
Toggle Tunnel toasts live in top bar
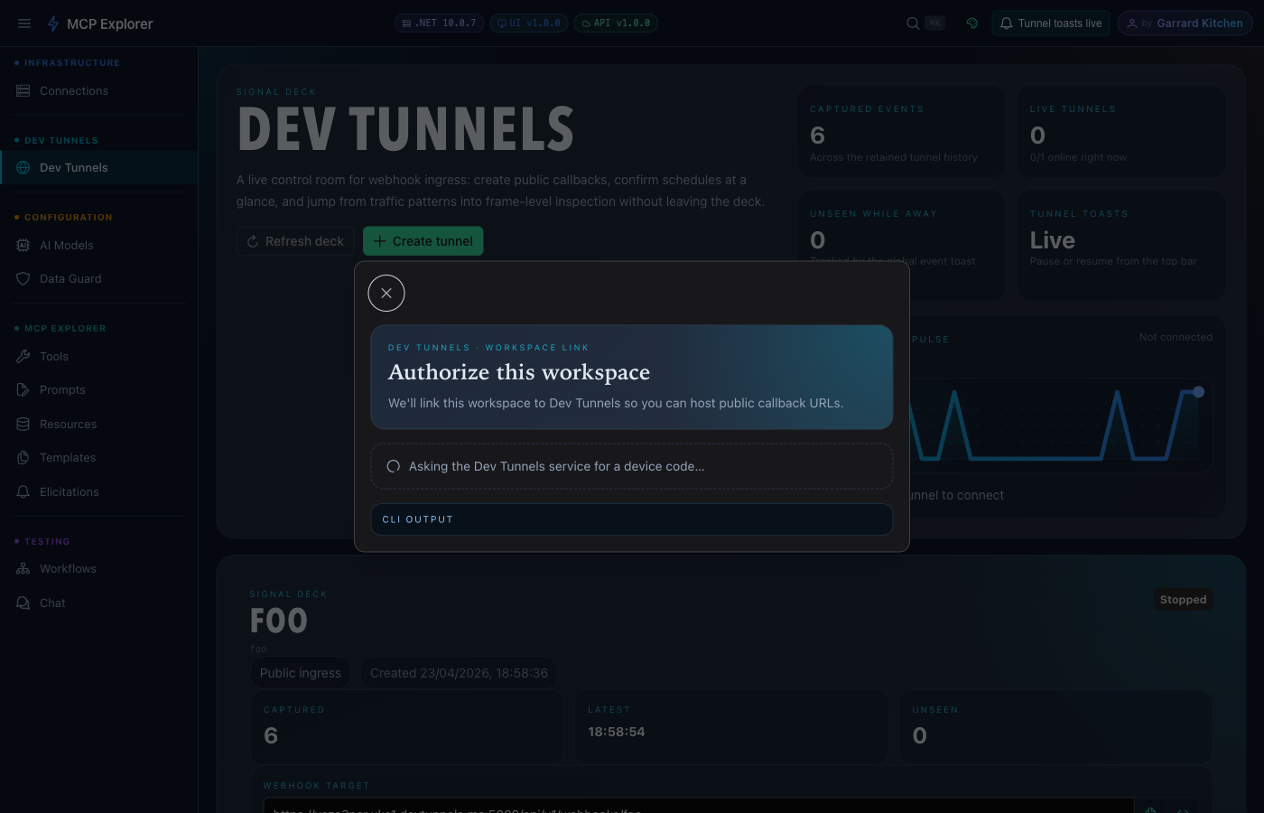click(x=1051, y=23)
